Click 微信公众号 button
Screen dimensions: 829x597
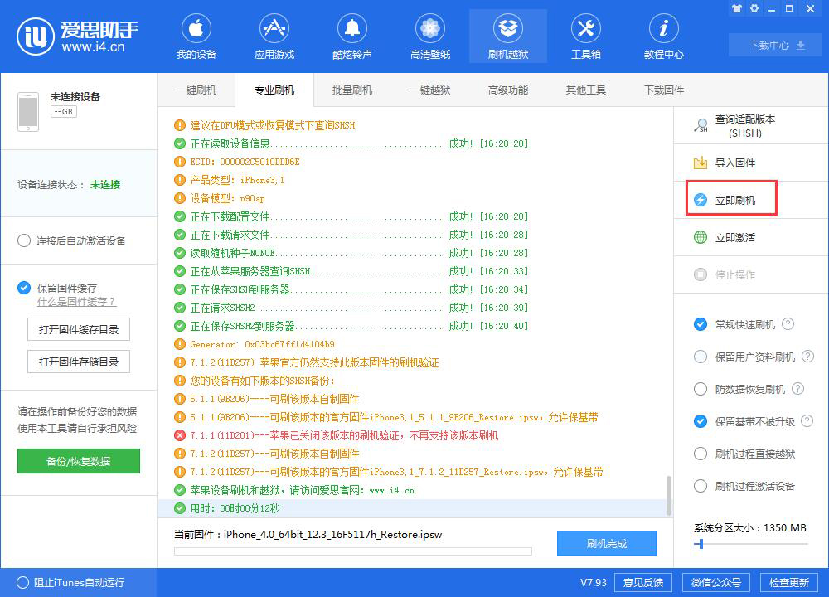pos(716,582)
